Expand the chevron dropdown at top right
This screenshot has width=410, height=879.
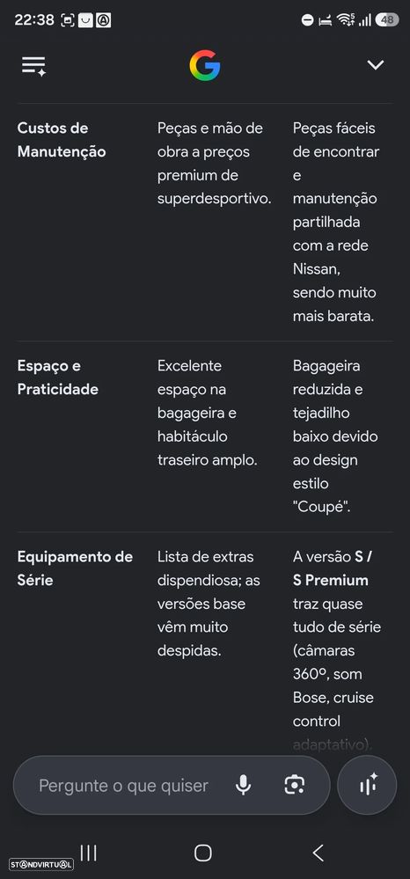(375, 65)
